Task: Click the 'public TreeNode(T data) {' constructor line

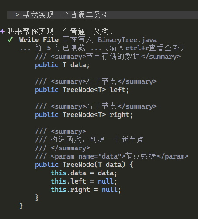Action: tap(84, 165)
